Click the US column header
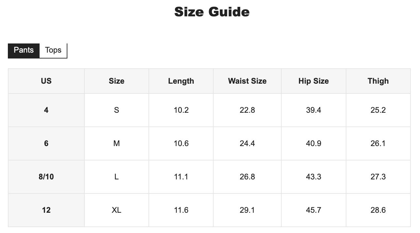420x233 pixels. click(x=46, y=81)
